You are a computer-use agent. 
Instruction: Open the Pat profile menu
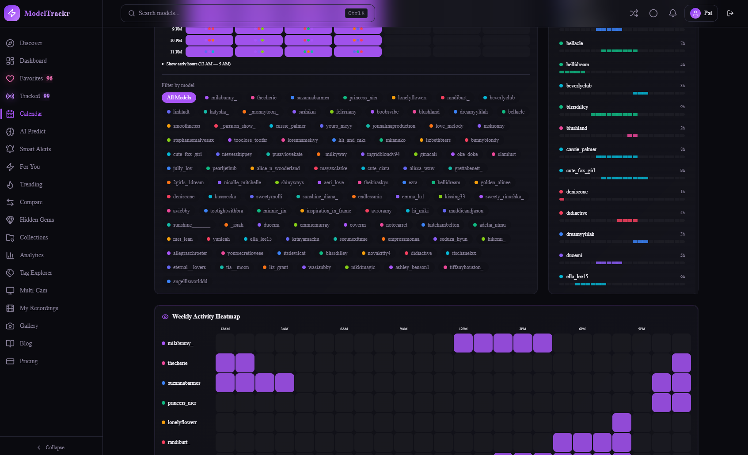pyautogui.click(x=701, y=13)
